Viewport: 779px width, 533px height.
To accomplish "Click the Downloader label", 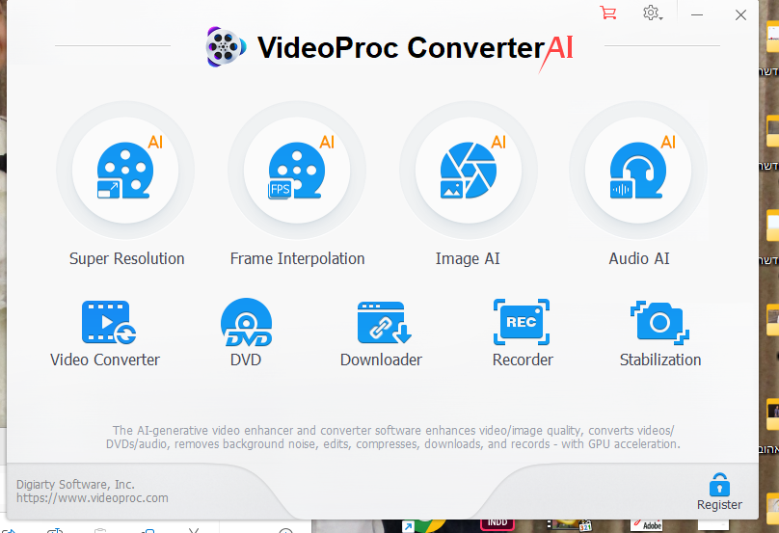I will click(x=381, y=360).
